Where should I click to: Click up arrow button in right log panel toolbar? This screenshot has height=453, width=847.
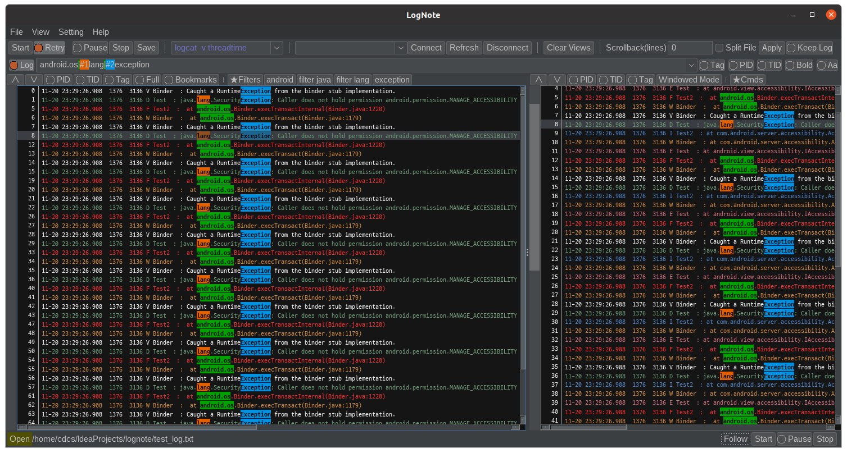click(538, 80)
